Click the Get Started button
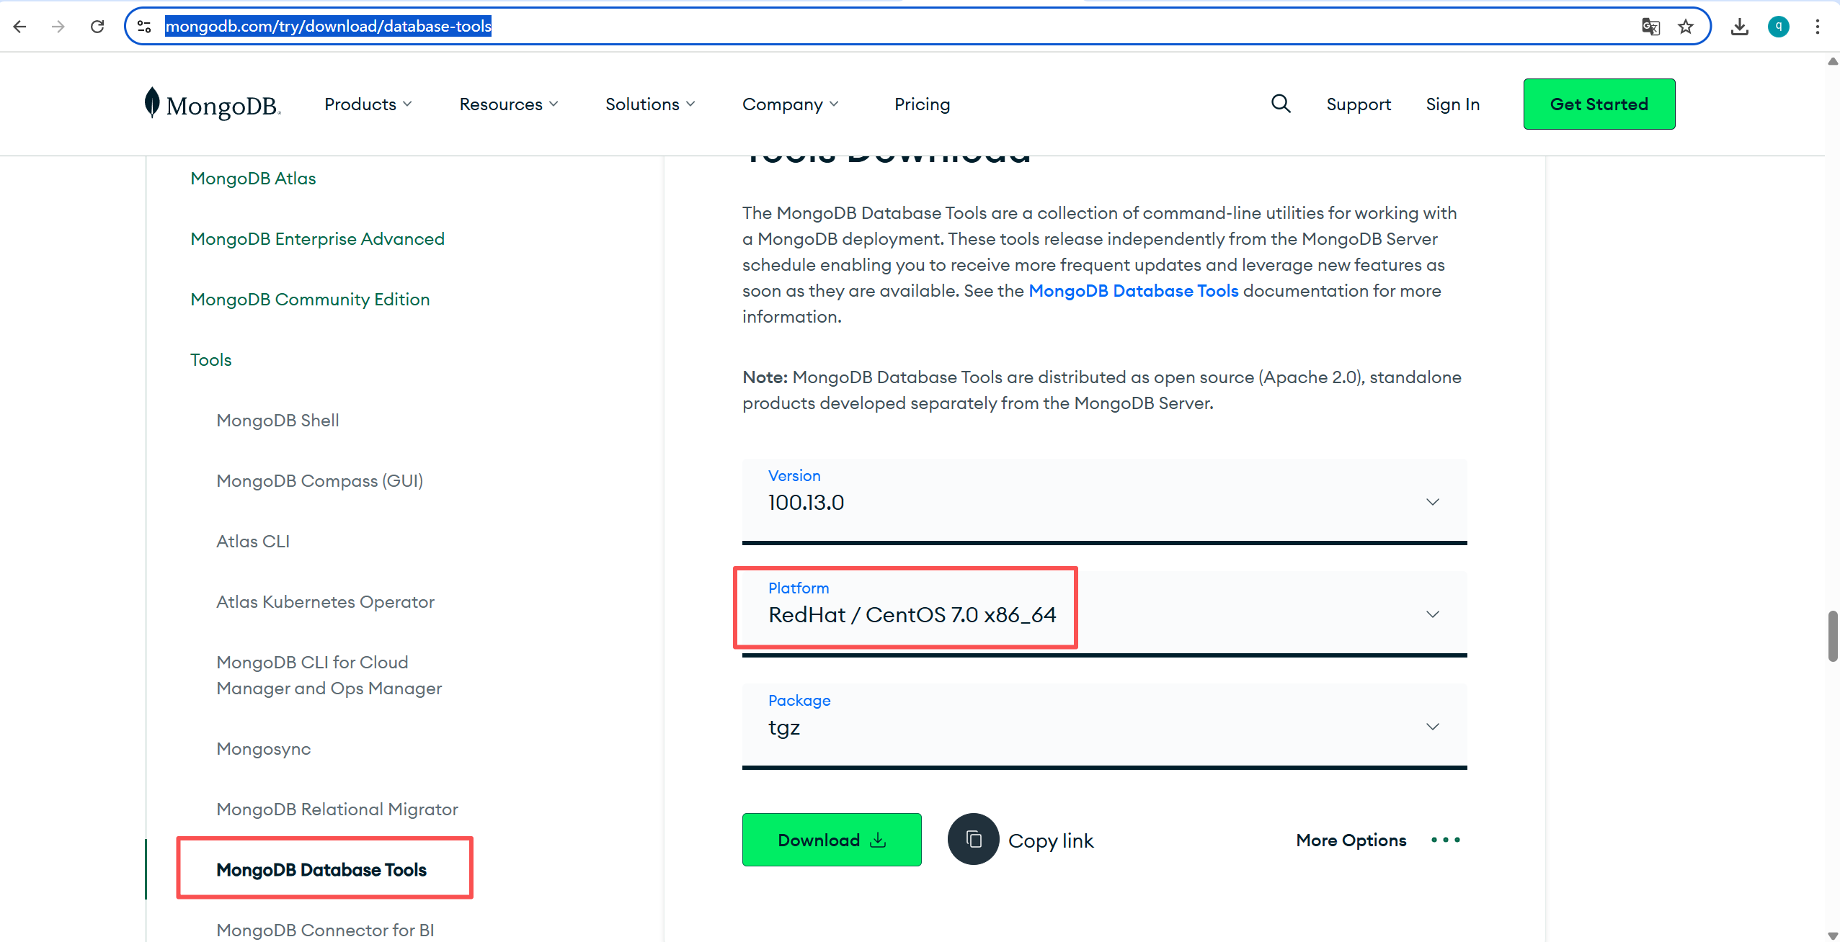1840x942 pixels. click(1599, 104)
